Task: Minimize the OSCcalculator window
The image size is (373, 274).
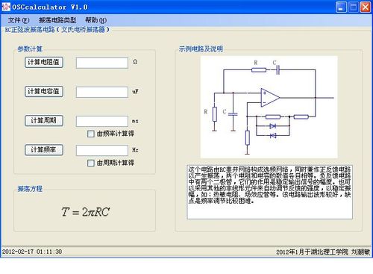Action: (341, 7)
